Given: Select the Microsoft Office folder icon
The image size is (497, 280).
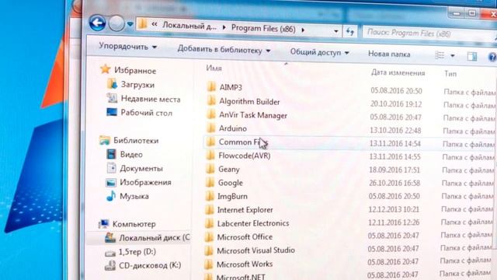Looking at the screenshot, I should tap(209, 236).
